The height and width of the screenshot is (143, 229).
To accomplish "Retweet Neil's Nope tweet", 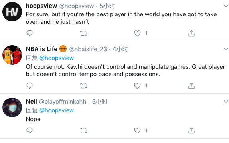I will (x=83, y=131).
